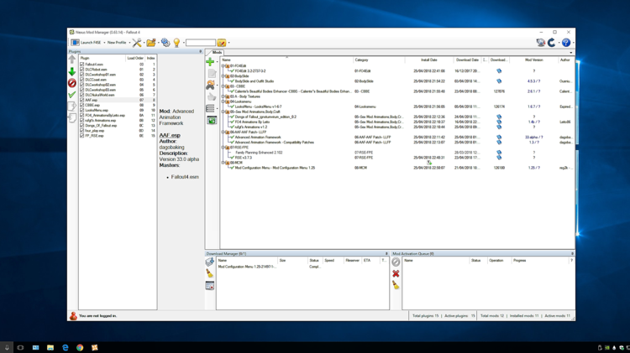Collapse the 08-MCM category node
This screenshot has height=353, width=630.
click(223, 163)
